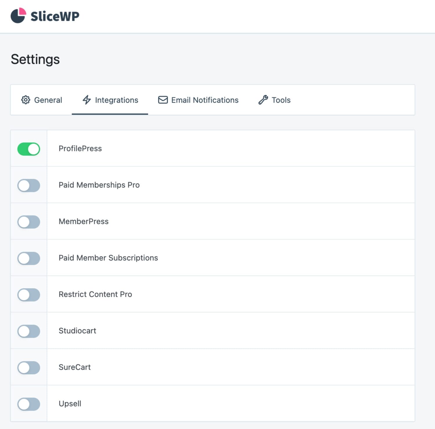
Task: Click the MemberPress label text
Action: 84,221
